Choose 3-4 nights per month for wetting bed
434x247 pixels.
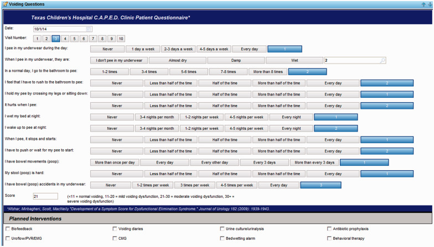click(x=157, y=117)
